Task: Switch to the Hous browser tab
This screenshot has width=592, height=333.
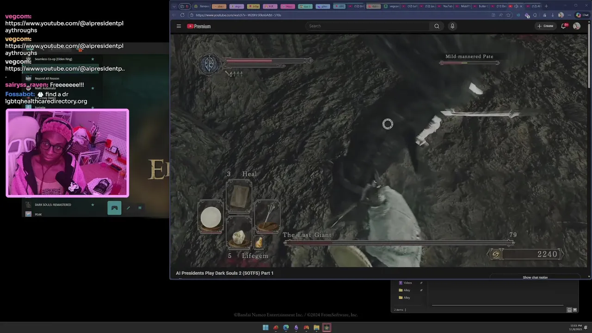Action: point(288,6)
